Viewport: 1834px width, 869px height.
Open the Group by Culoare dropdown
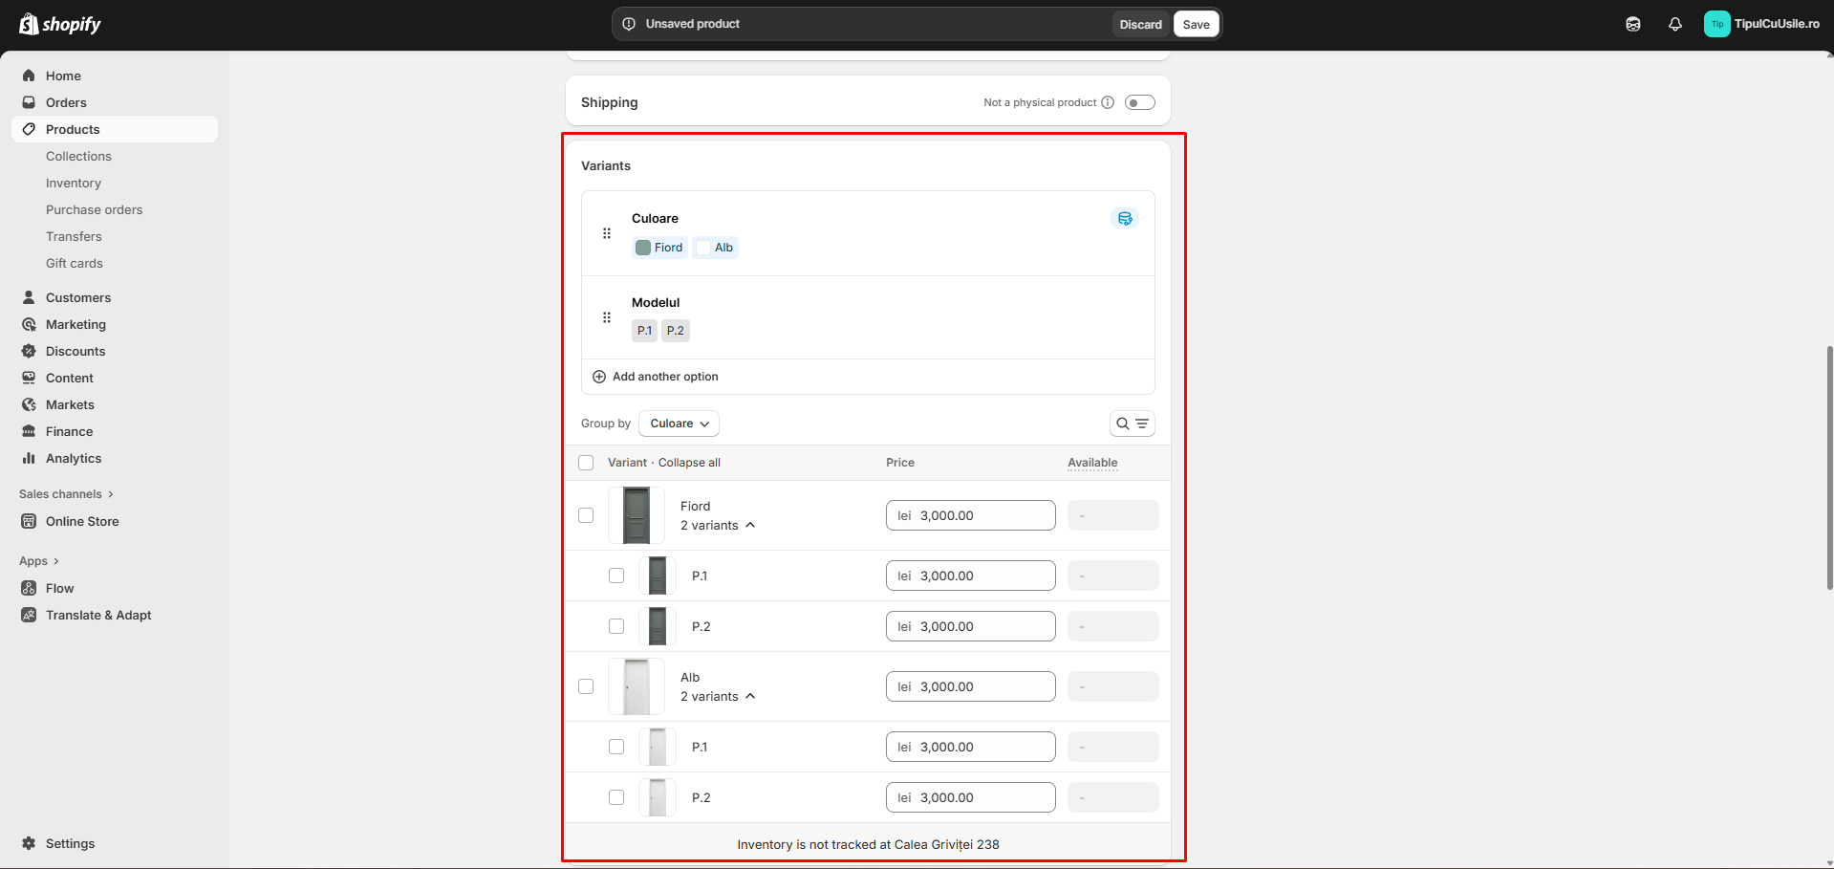(x=679, y=424)
